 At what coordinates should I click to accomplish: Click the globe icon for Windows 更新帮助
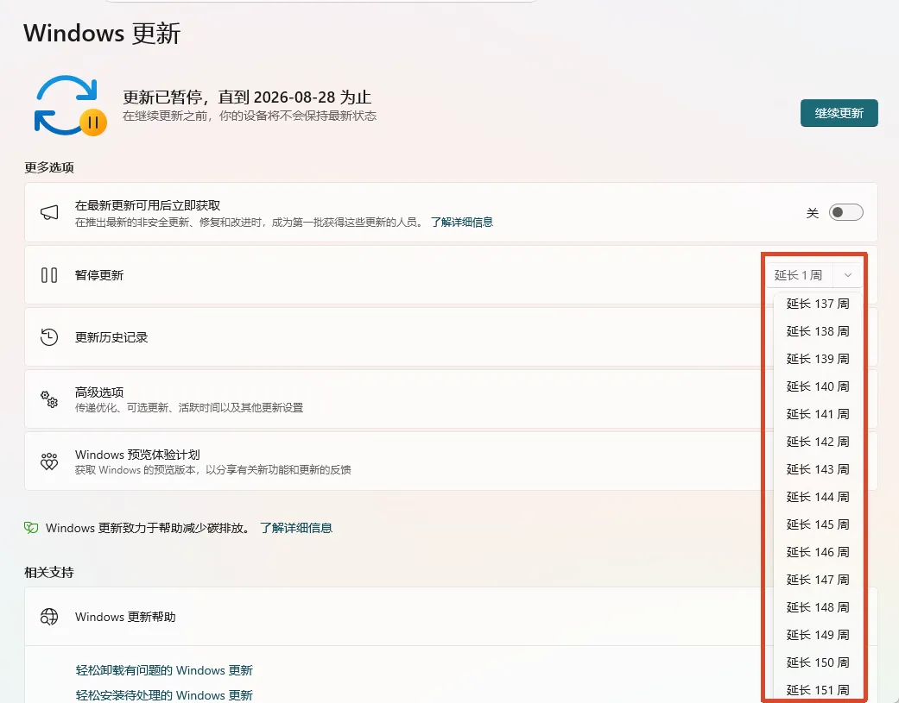(x=49, y=617)
